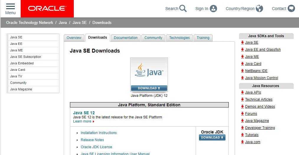299x155 pixels.
Task: Open Demos and Videos link
Action: coord(260,106)
